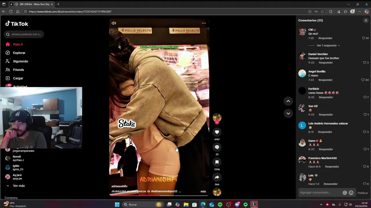Go back in the browser
Screen dimensions: 371x208
[4, 12]
